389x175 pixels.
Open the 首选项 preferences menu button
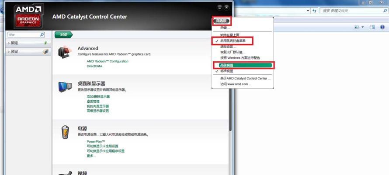tap(221, 21)
